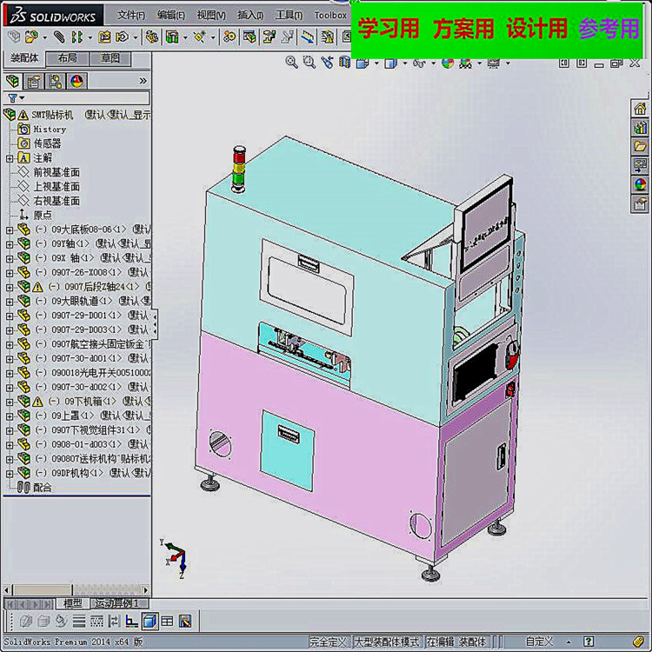The width and height of the screenshot is (652, 652).
Task: Click the Show Hidden Components icon
Action: (x=152, y=37)
